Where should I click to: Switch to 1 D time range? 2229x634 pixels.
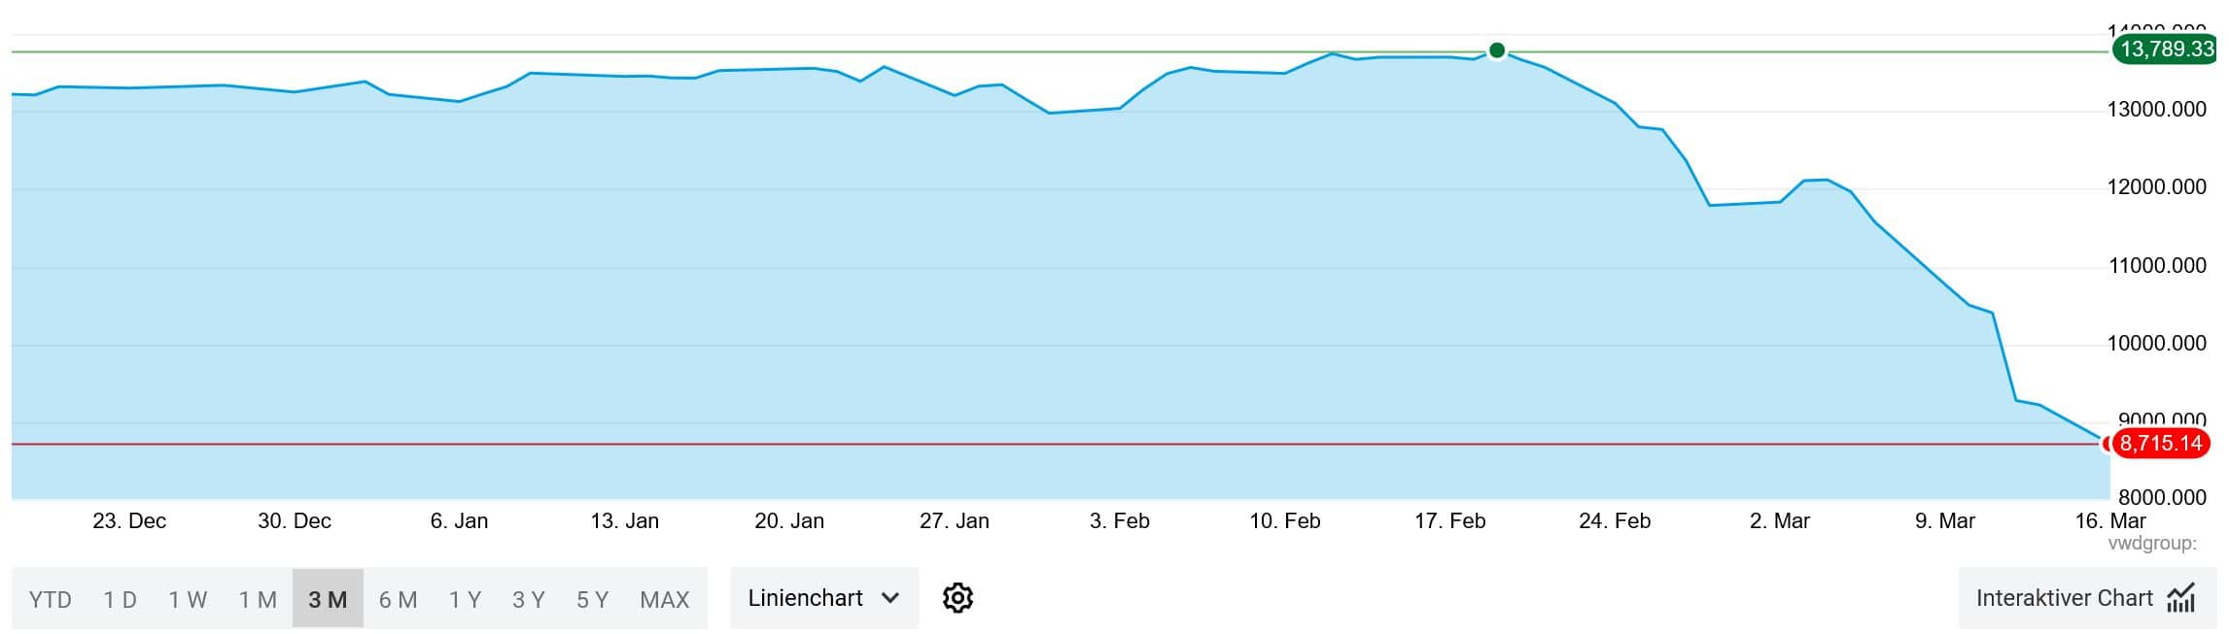[x=121, y=600]
